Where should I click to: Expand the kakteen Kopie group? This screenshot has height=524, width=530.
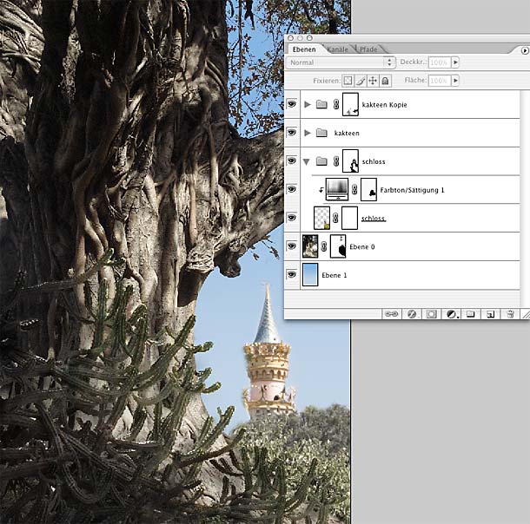pos(308,104)
